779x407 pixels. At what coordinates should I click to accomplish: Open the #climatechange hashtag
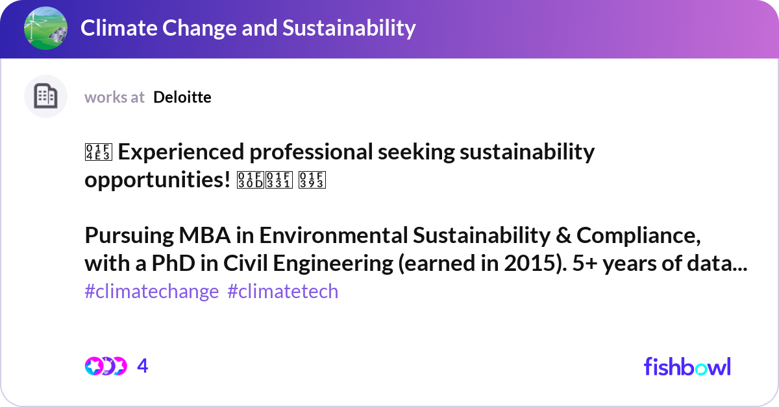(151, 292)
